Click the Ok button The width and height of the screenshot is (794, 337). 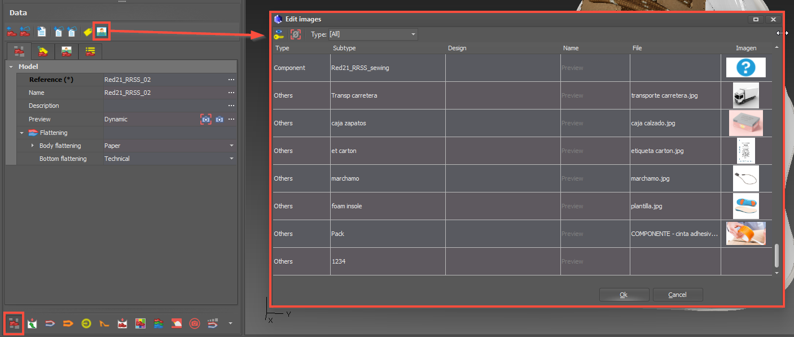pos(624,295)
